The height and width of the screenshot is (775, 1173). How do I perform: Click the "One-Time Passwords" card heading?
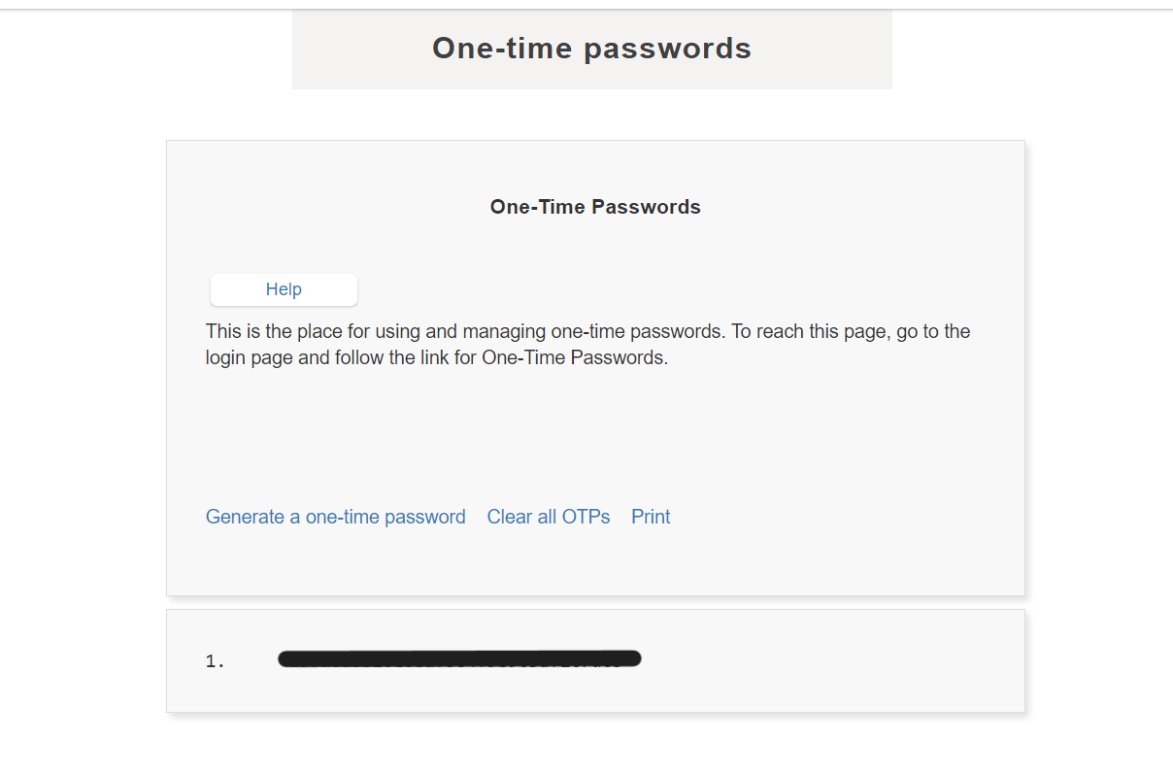click(x=594, y=206)
